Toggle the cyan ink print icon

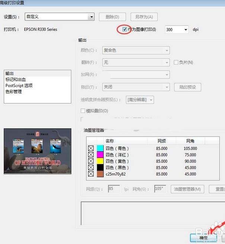(x=91, y=148)
